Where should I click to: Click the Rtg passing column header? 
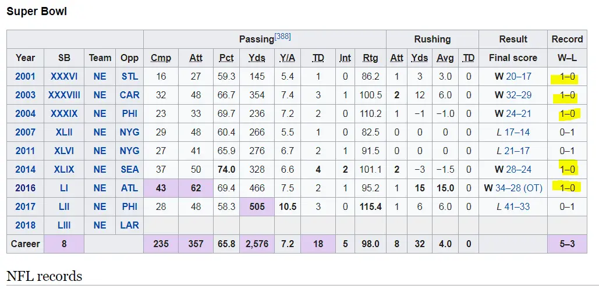tap(370, 58)
